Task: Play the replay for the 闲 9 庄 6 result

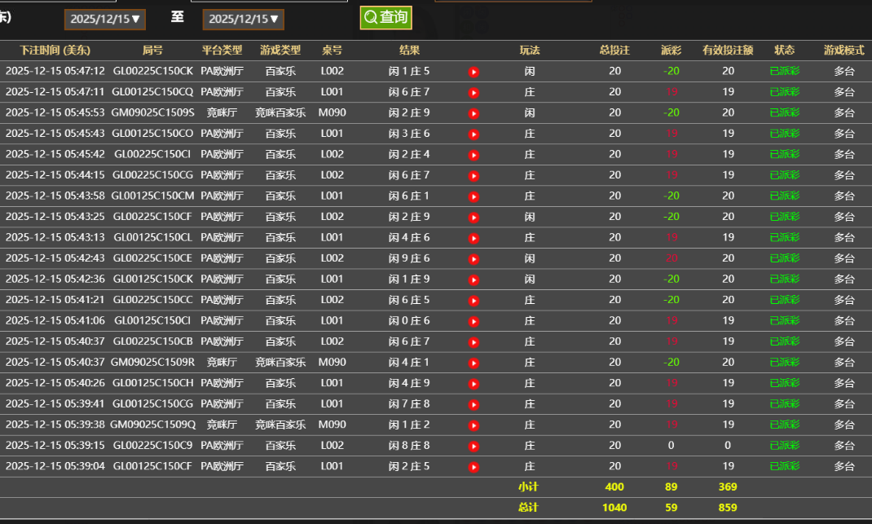Action: 473,258
